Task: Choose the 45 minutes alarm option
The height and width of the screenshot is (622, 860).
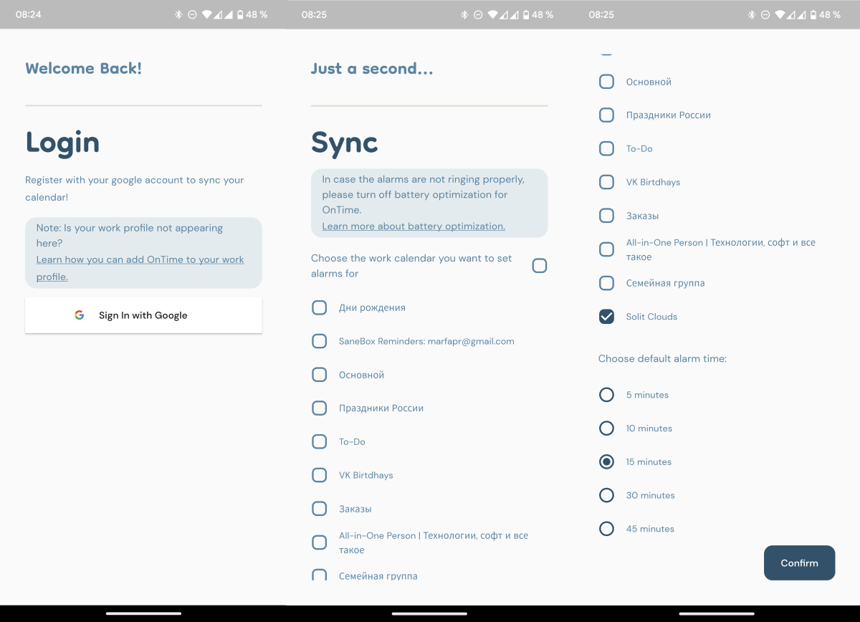Action: [607, 529]
